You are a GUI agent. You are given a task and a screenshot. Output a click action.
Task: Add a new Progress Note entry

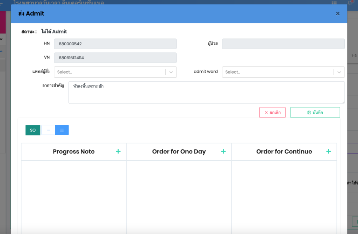[x=118, y=151]
